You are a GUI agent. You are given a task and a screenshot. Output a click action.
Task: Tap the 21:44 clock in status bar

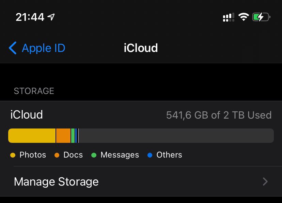click(30, 17)
